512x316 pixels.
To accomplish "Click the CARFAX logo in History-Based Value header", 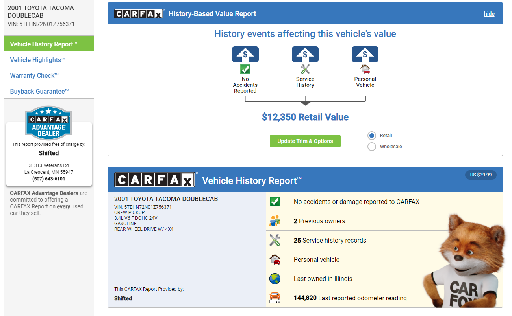I will tap(139, 14).
